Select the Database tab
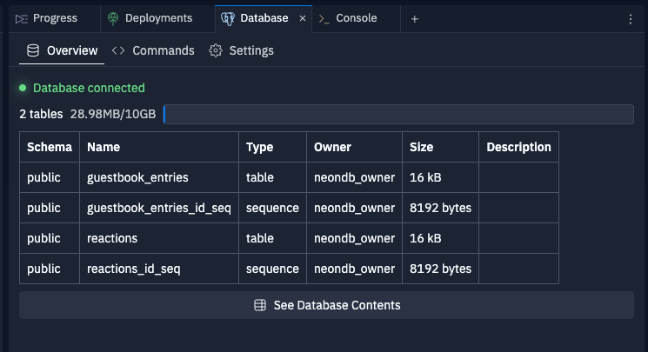Image resolution: width=648 pixels, height=352 pixels. pyautogui.click(x=264, y=18)
